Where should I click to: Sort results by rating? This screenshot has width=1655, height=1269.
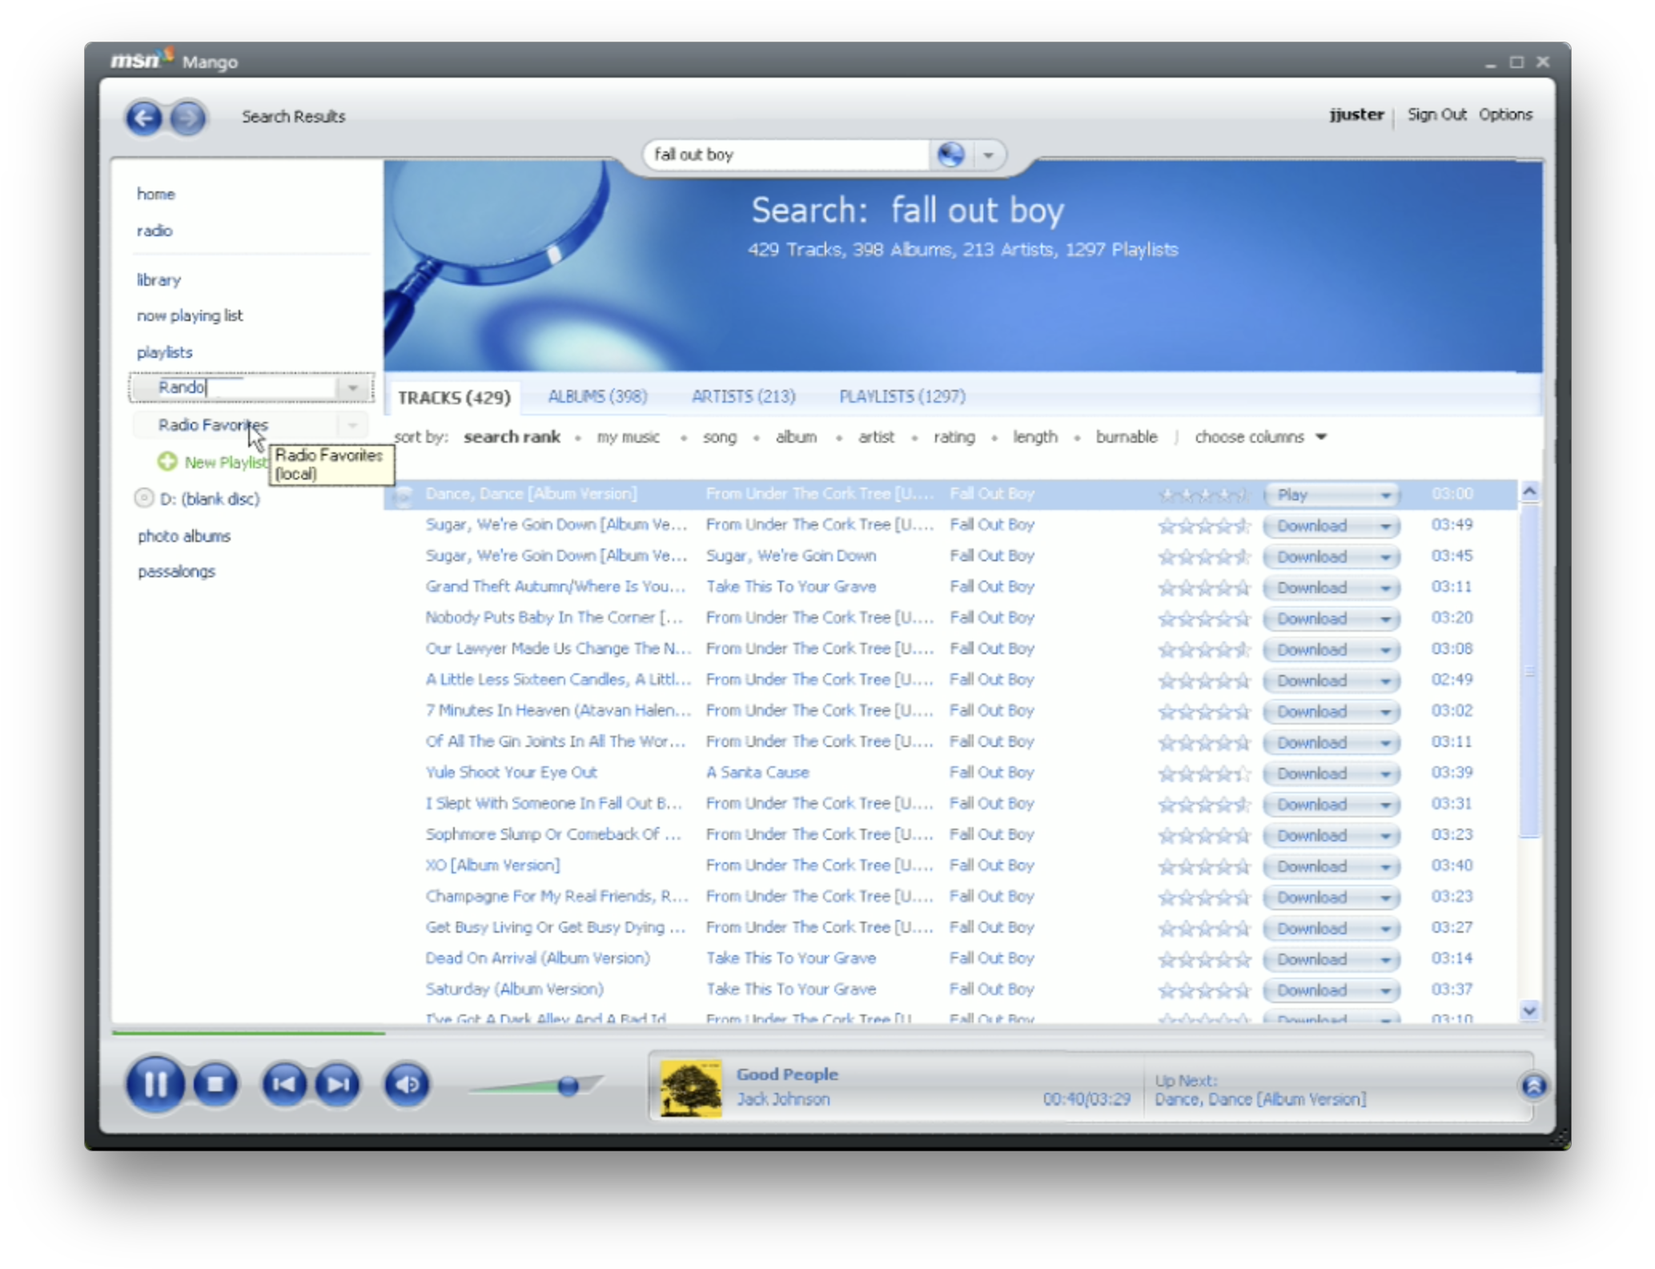pos(954,437)
